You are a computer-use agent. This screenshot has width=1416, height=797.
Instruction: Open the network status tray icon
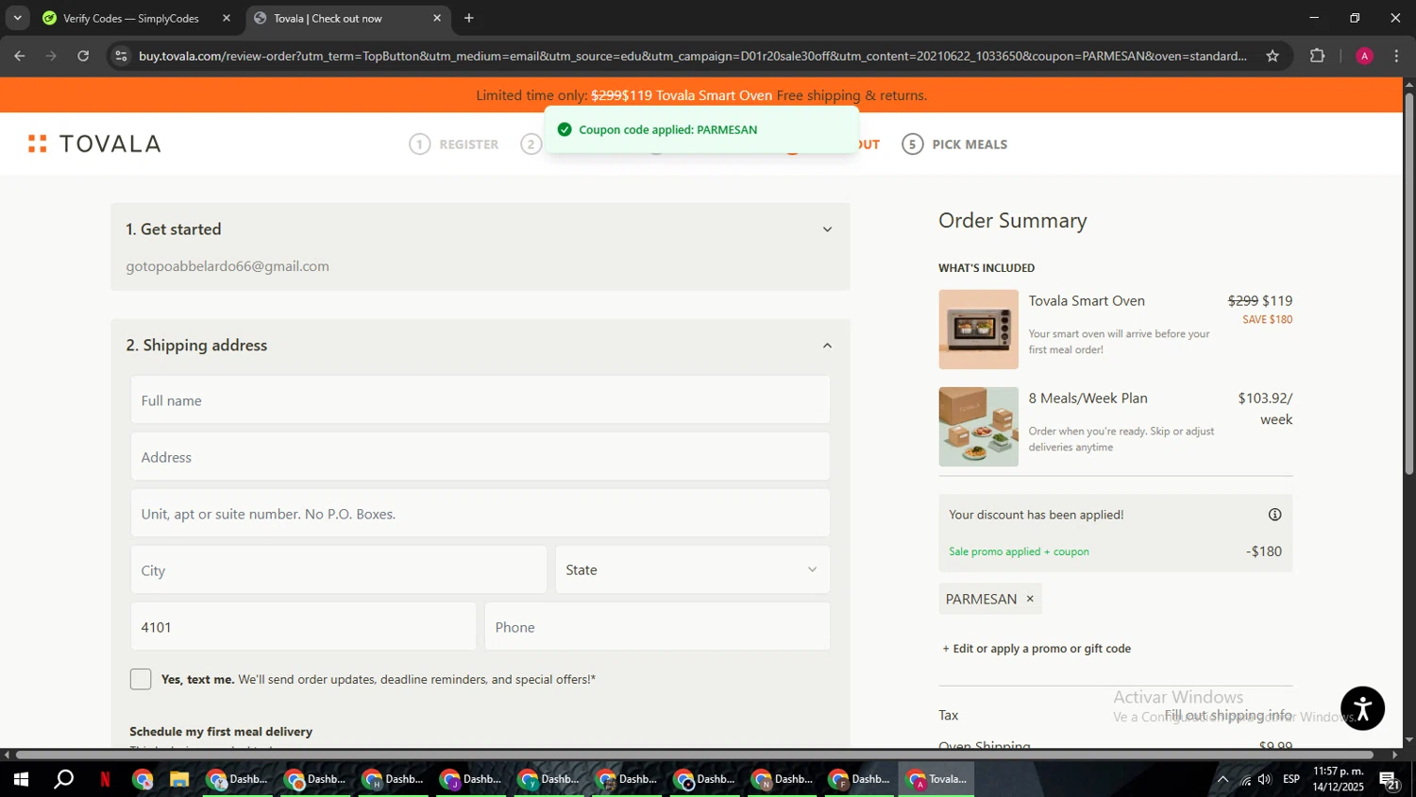pyautogui.click(x=1245, y=779)
